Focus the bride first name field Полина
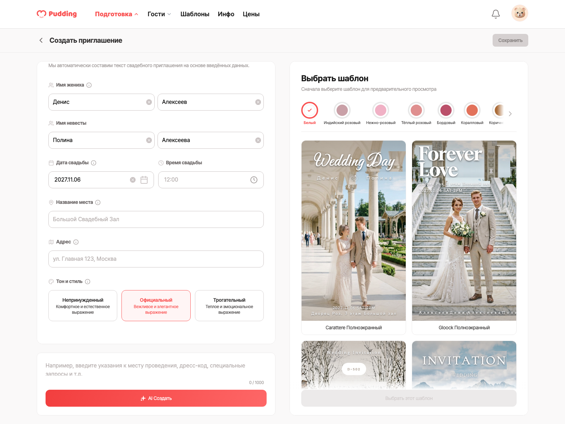The width and height of the screenshot is (565, 424). point(101,140)
